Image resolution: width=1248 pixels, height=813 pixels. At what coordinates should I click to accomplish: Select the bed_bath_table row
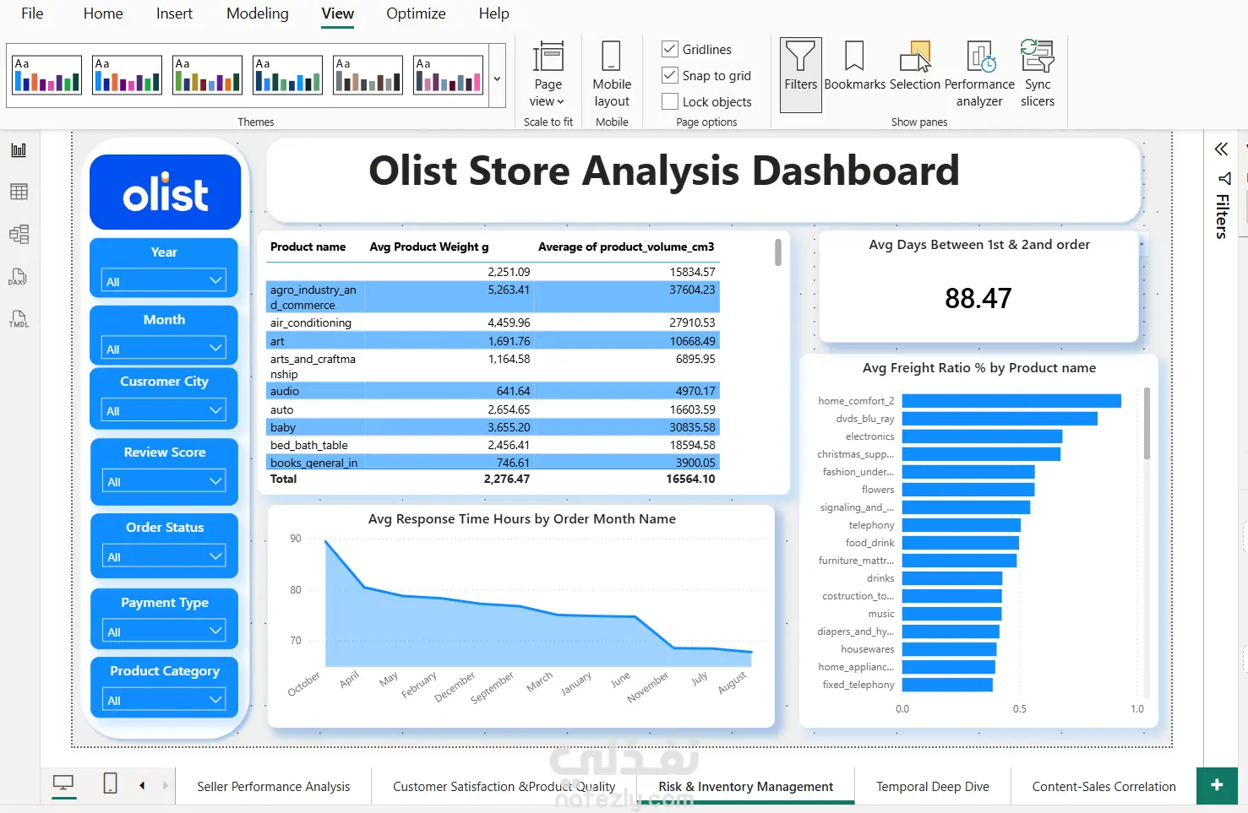point(493,445)
